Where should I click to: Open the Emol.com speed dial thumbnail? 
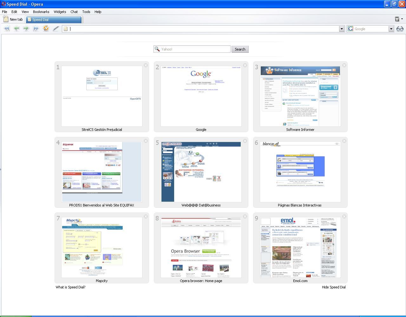pos(300,248)
